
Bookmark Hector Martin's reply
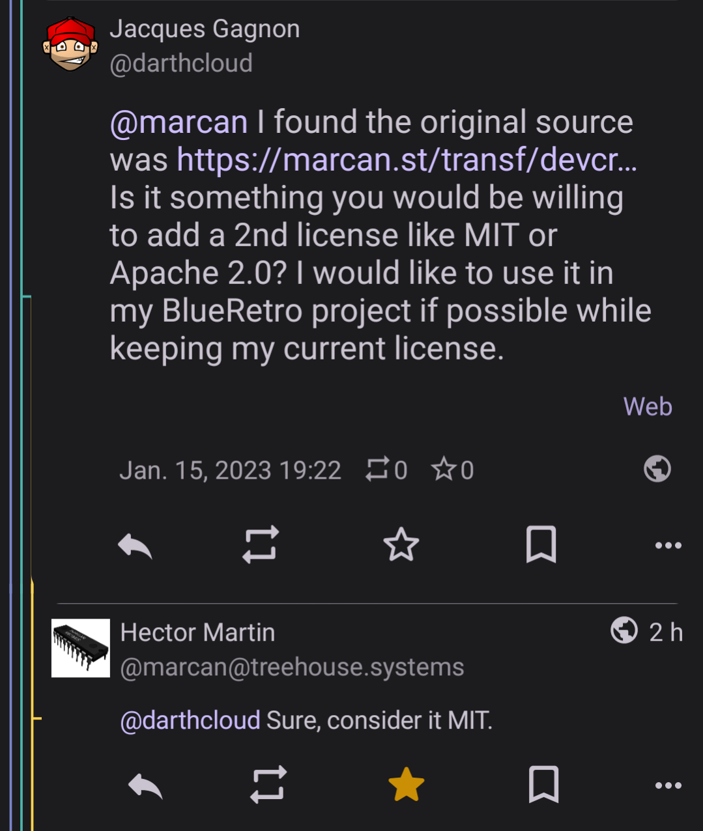point(545,785)
